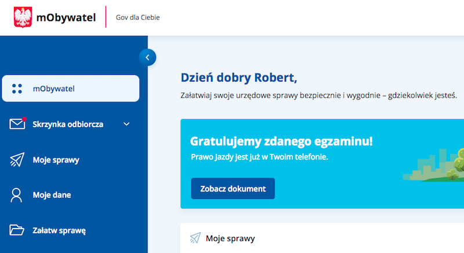Click the red notification dot on the envelope
464x253 pixels.
pos(24,118)
